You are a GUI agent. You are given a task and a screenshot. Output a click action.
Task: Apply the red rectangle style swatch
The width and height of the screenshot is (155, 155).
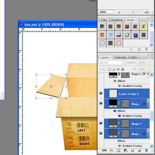click(119, 43)
